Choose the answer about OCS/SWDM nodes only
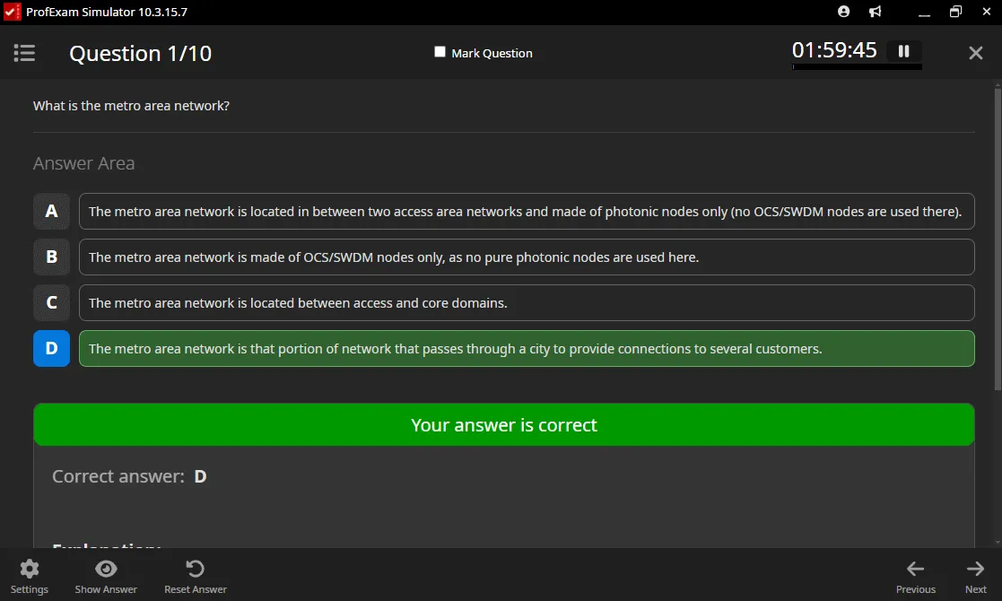 coord(527,257)
